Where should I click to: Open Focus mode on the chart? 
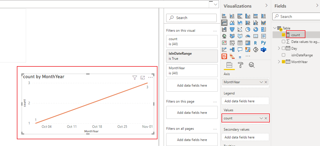(142, 77)
